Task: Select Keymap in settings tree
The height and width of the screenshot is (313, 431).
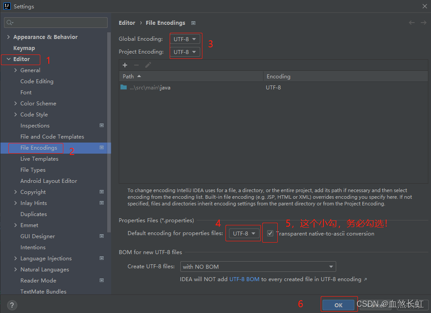Action: pos(24,48)
